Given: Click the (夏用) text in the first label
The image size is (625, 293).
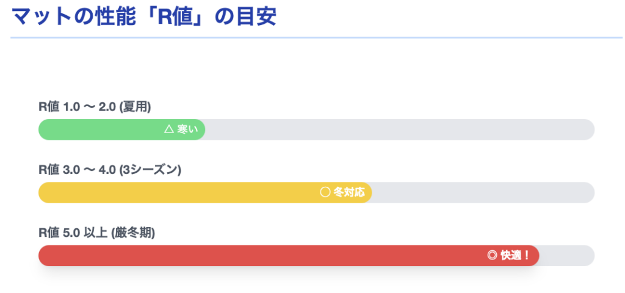Looking at the screenshot, I should (x=135, y=107).
